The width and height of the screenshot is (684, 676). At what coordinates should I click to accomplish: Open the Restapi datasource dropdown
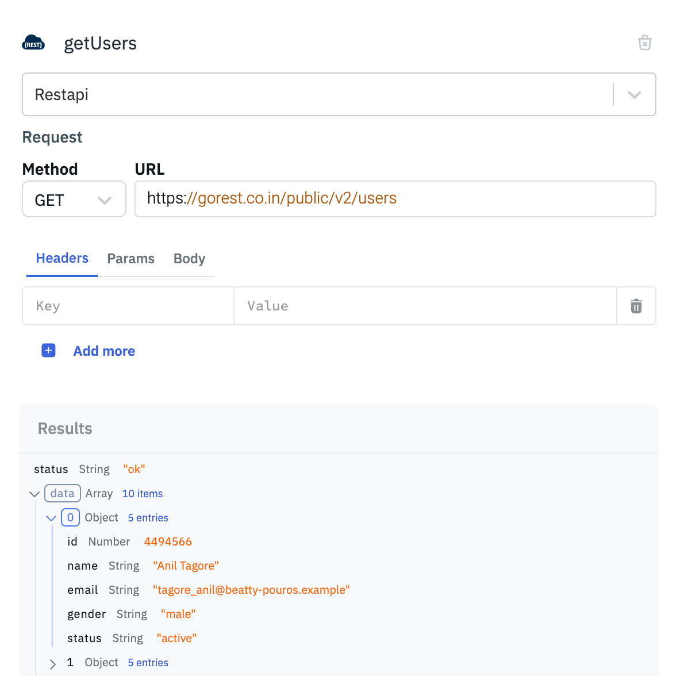[634, 95]
